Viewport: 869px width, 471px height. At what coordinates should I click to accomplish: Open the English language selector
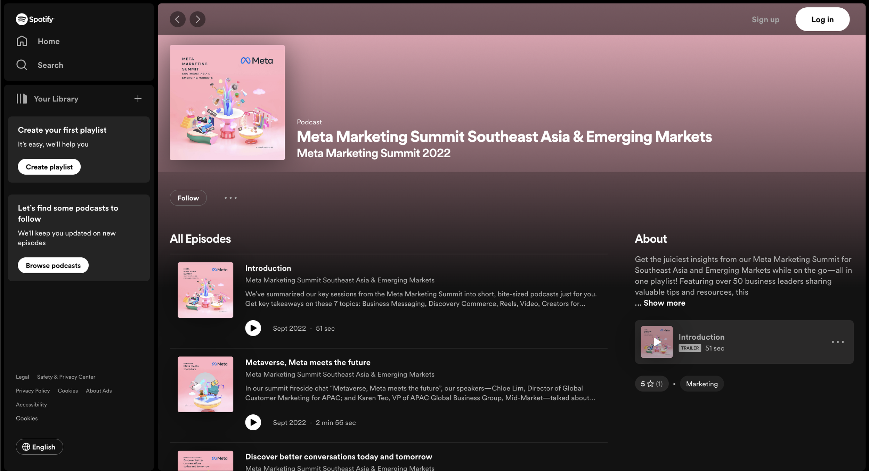pos(39,447)
